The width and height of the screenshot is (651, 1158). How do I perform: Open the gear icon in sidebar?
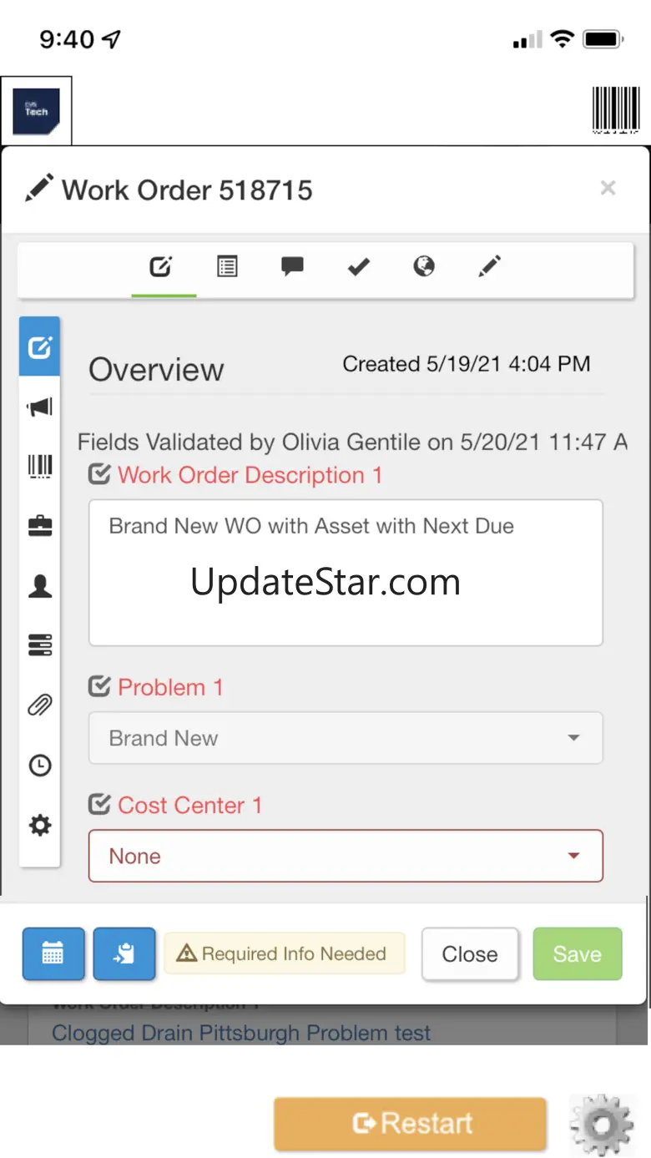(40, 826)
